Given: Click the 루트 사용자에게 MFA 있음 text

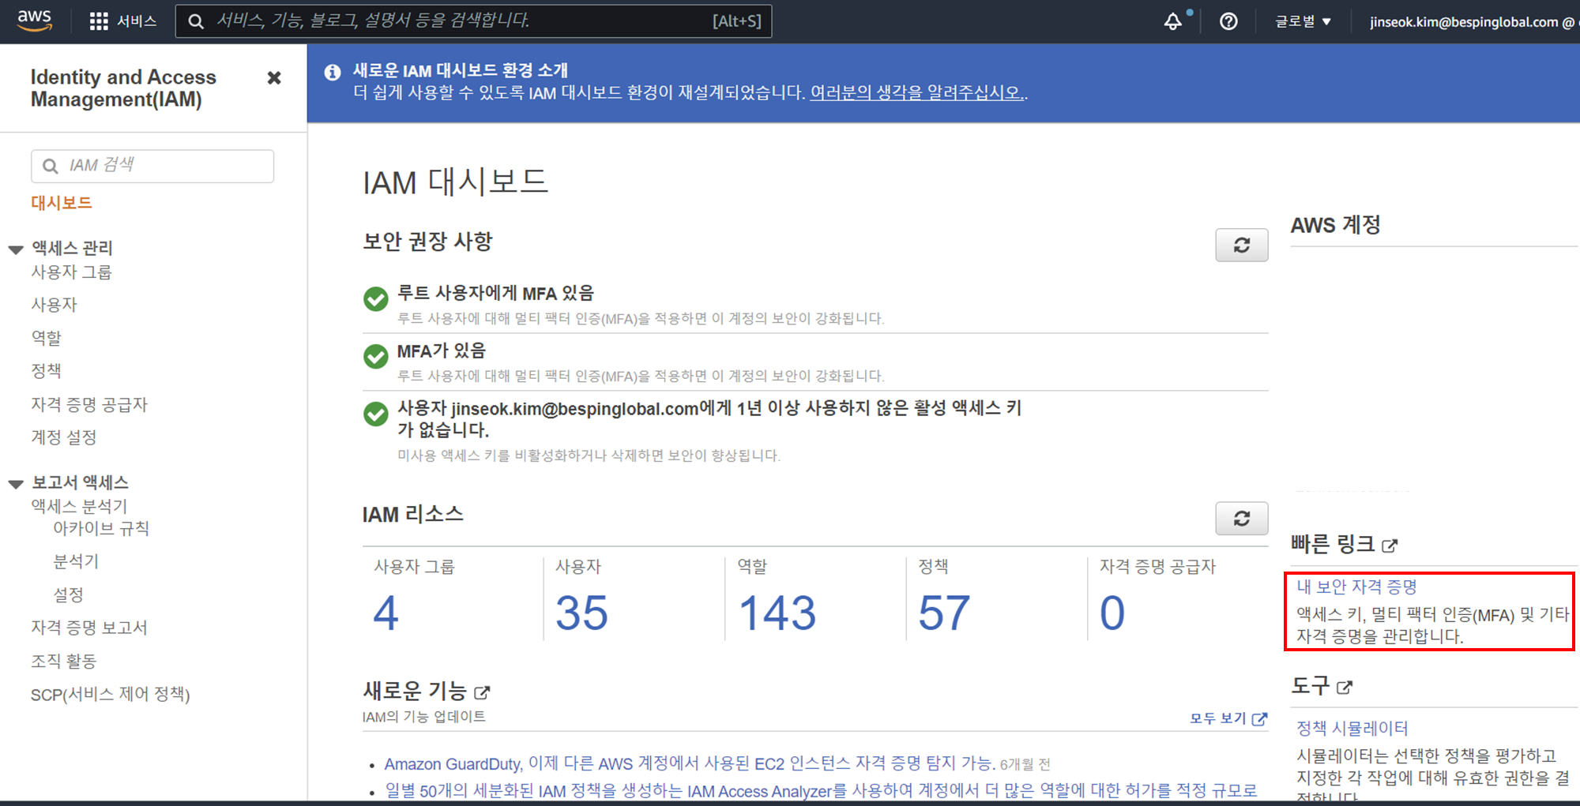Looking at the screenshot, I should (495, 294).
